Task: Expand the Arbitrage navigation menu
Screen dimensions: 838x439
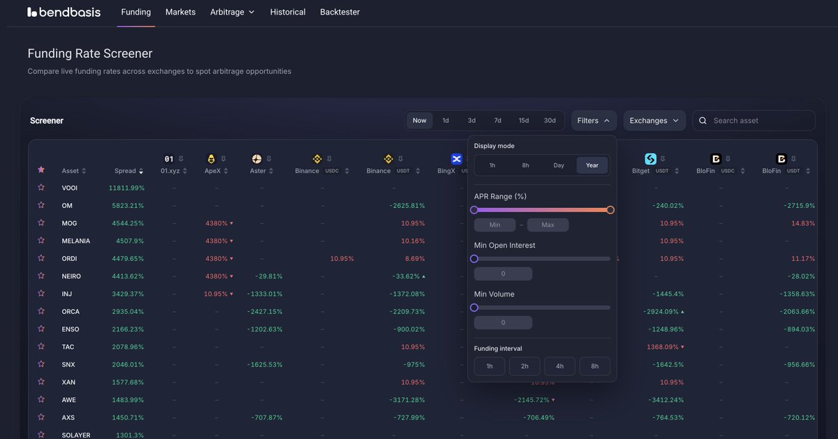Action: (x=233, y=12)
